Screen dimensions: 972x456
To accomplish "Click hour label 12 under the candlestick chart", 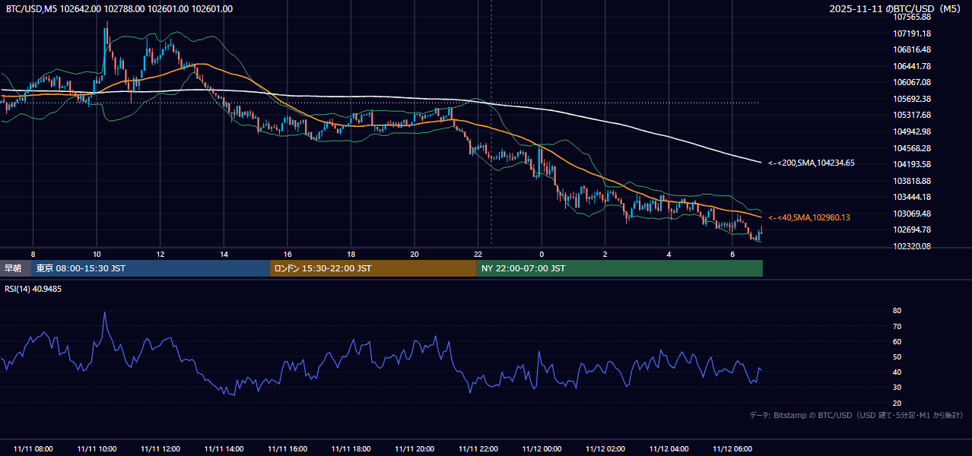I will (x=160, y=254).
